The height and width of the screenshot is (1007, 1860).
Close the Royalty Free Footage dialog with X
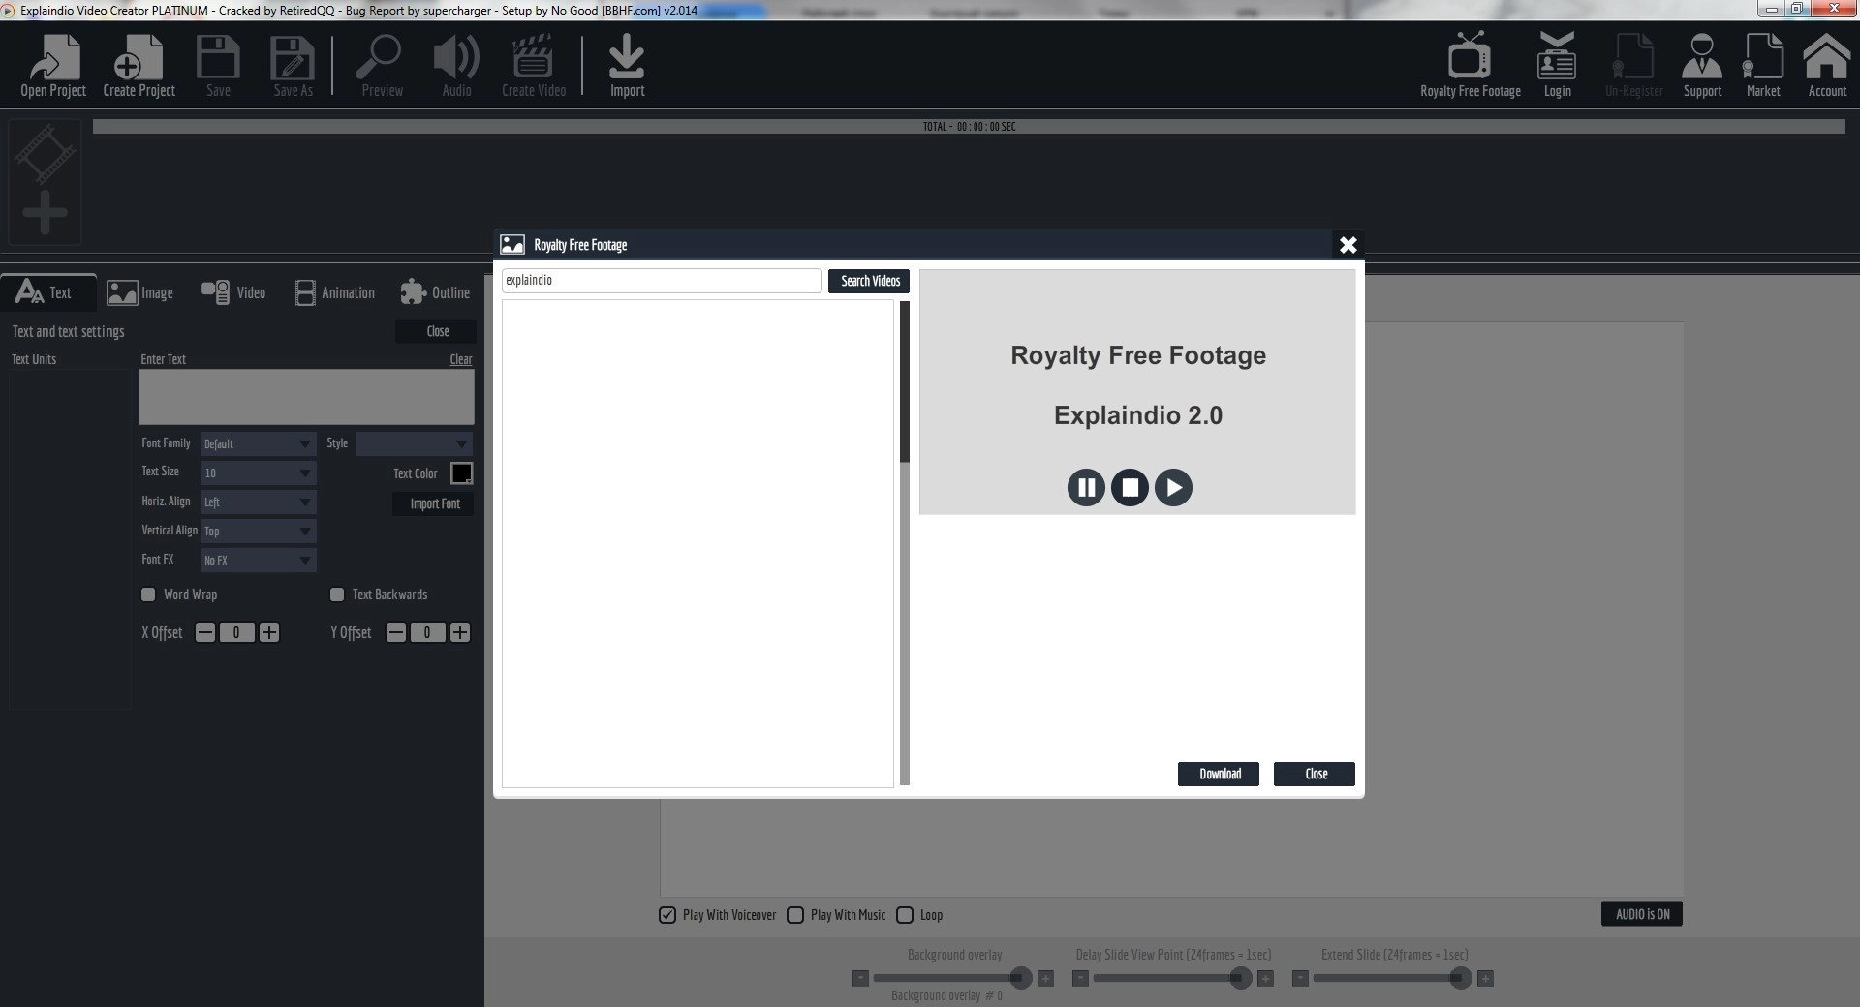point(1348,245)
